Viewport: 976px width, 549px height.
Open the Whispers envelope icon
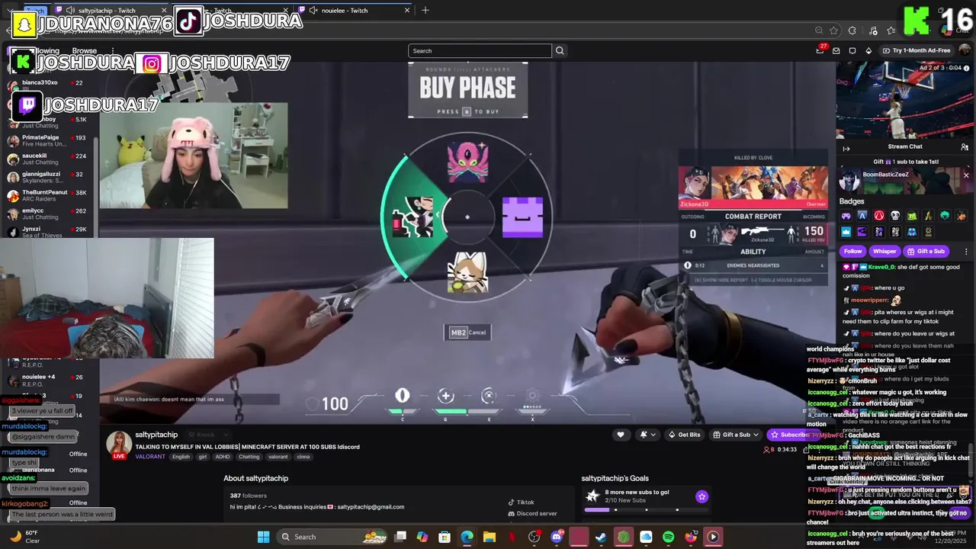point(836,51)
